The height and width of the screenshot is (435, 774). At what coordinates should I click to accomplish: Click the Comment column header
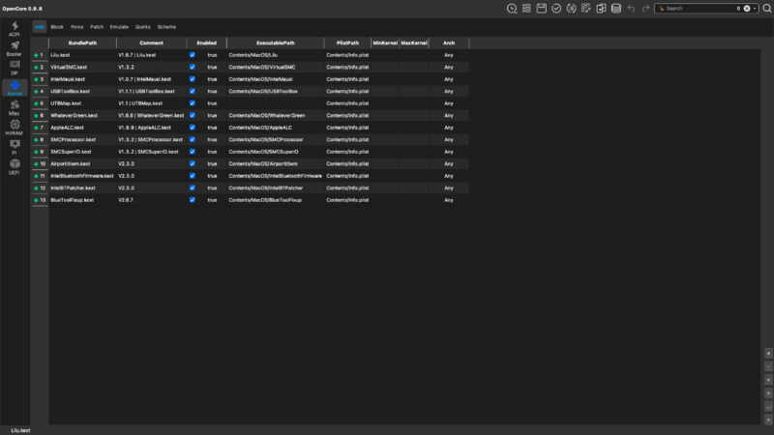pos(151,43)
